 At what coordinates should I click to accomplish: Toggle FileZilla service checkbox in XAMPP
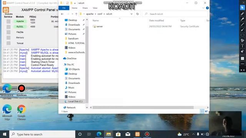pyautogui.click(x=8, y=32)
